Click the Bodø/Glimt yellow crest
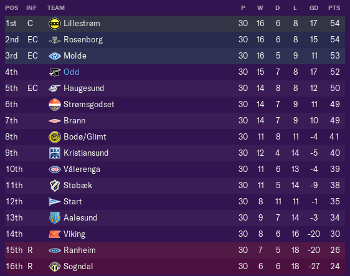 tap(54, 137)
